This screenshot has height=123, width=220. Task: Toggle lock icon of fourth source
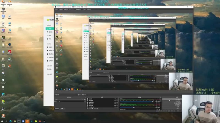click(117, 104)
